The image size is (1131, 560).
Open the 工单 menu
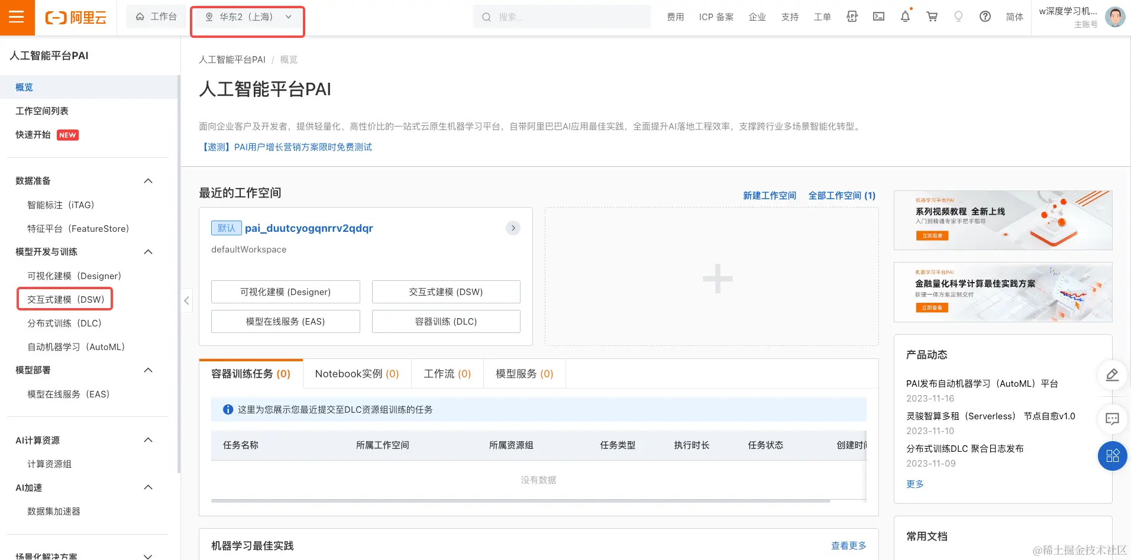pyautogui.click(x=822, y=17)
